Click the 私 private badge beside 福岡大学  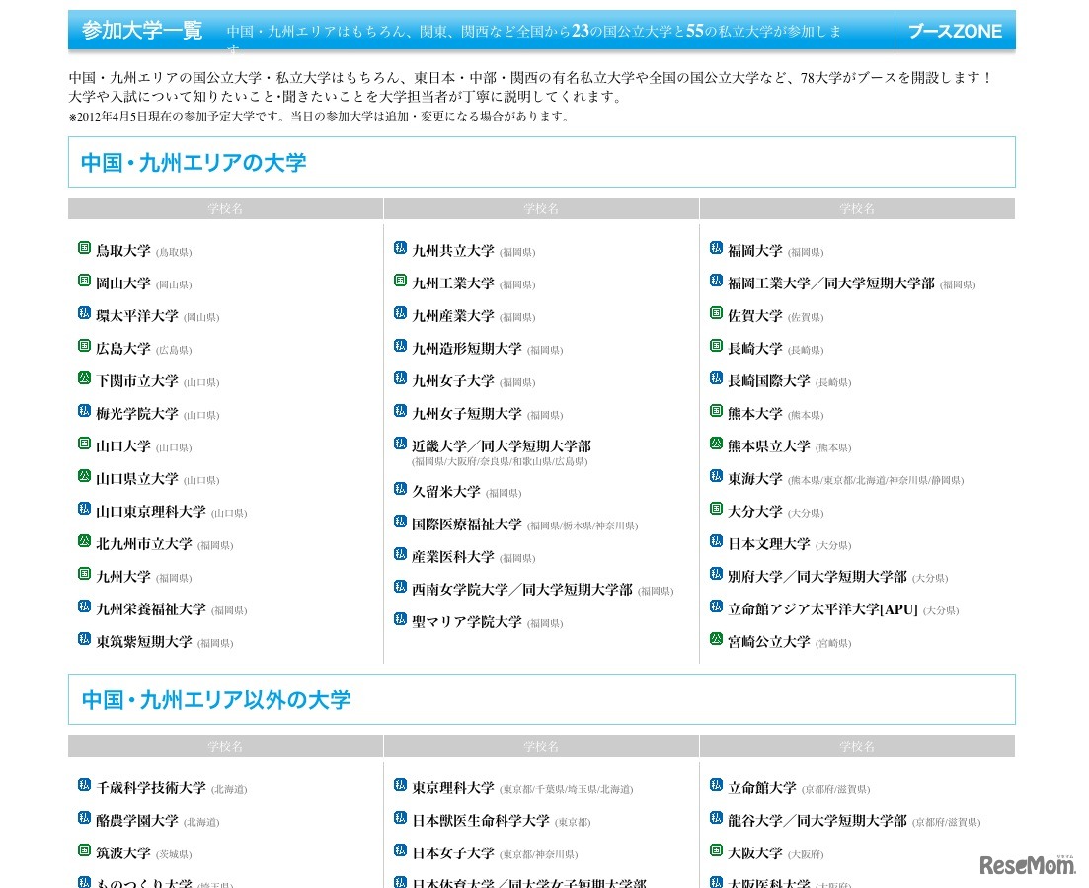coord(715,248)
